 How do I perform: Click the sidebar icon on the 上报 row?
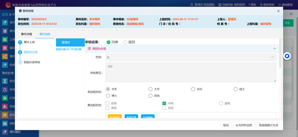(x=5, y=40)
